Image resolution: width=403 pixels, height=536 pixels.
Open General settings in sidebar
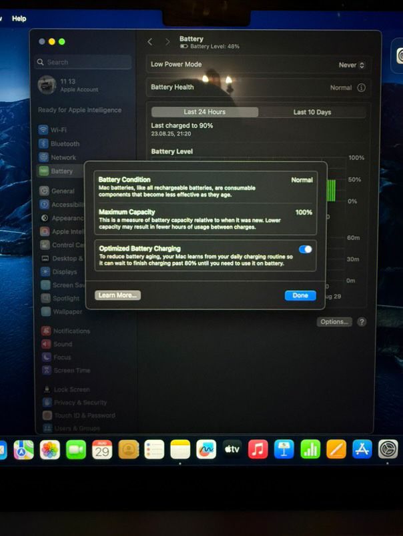(57, 191)
